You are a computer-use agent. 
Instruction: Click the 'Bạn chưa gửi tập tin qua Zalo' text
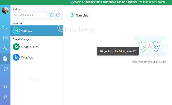point(149,62)
